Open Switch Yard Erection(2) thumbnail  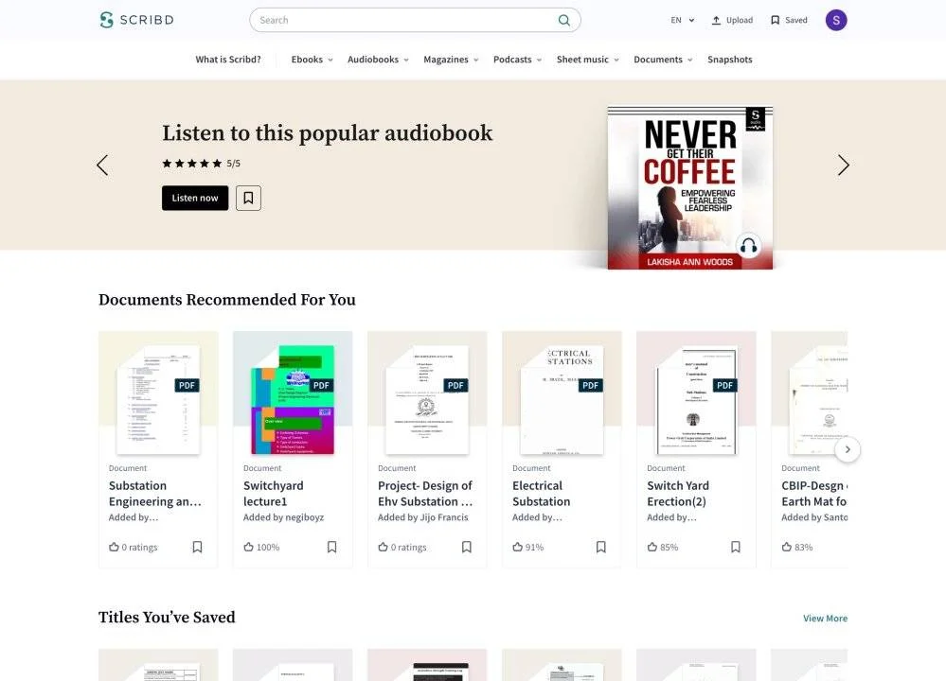pos(696,400)
